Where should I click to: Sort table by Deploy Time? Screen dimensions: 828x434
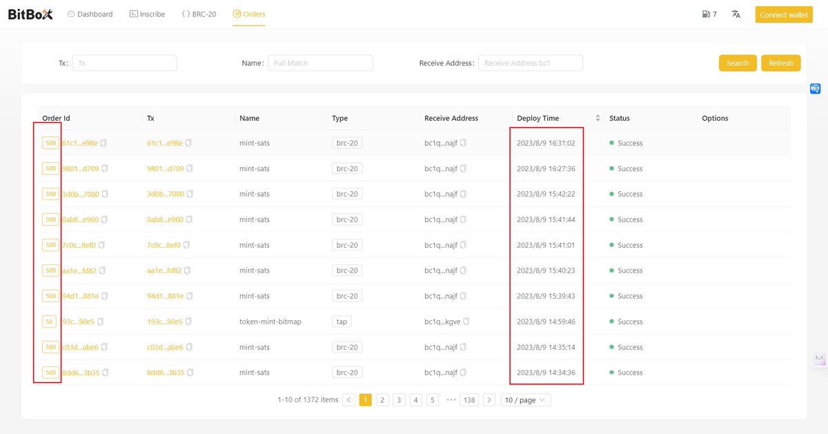(x=598, y=118)
